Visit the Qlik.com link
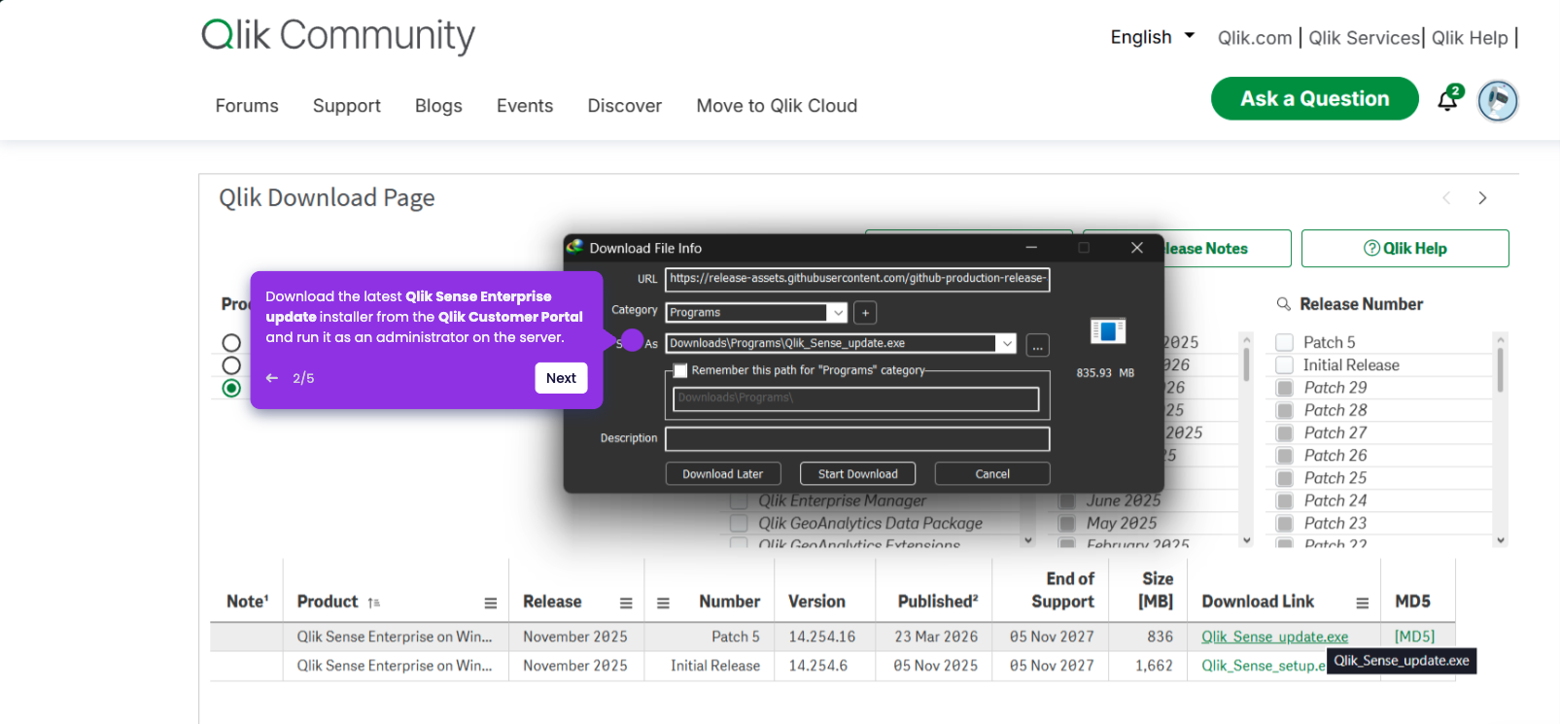 coord(1255,38)
